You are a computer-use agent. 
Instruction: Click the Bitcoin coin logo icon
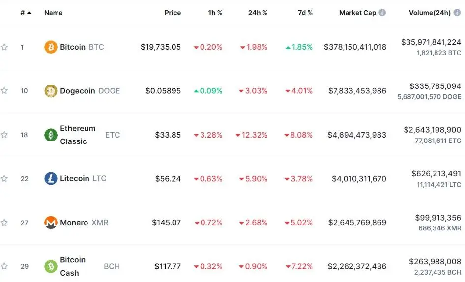coord(51,47)
